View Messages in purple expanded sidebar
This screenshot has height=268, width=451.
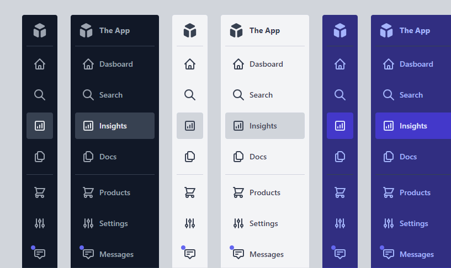[413, 254]
